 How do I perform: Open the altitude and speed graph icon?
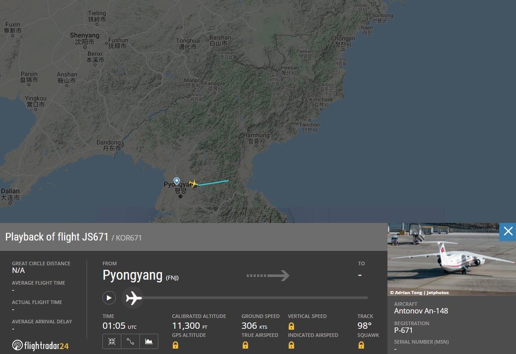click(149, 341)
